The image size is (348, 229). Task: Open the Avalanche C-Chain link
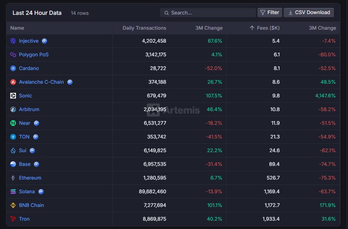41,82
